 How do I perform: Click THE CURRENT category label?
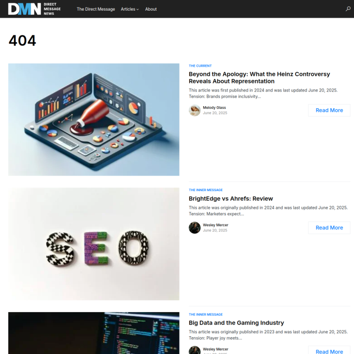[x=200, y=66]
